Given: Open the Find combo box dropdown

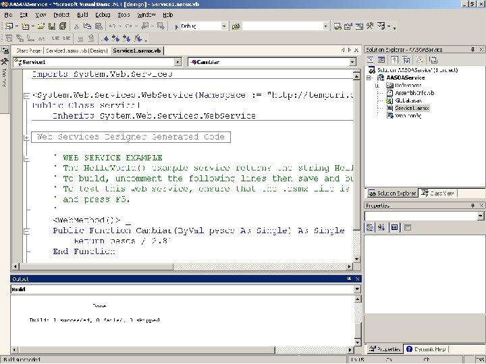Looking at the screenshot, I should pos(325,26).
